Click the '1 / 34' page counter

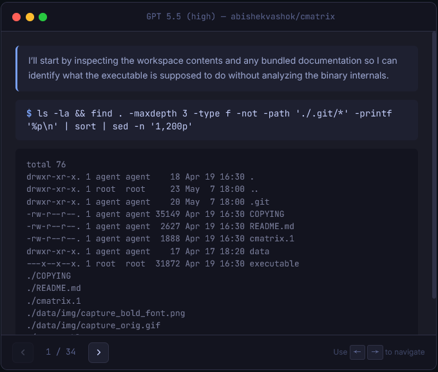(61, 351)
